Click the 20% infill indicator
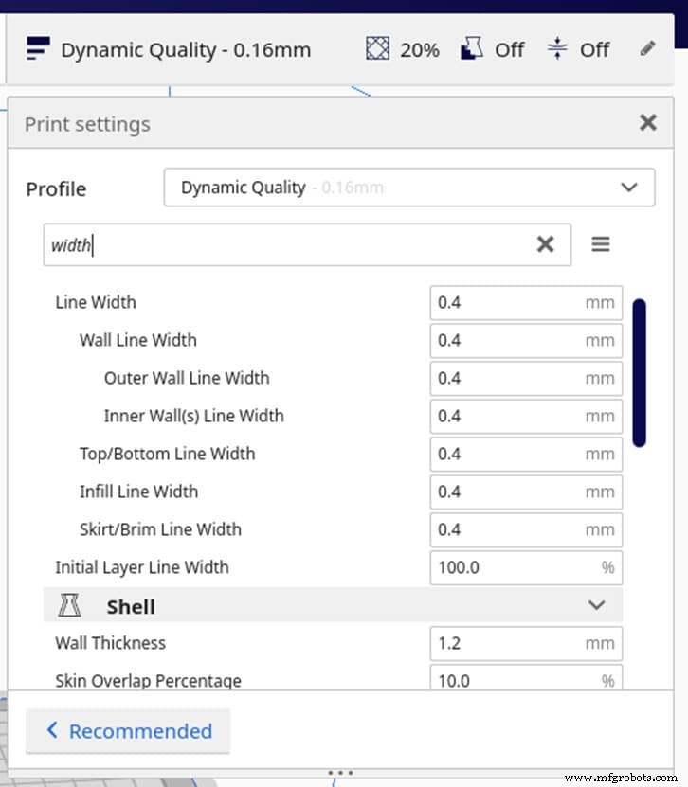This screenshot has height=787, width=688. click(420, 50)
